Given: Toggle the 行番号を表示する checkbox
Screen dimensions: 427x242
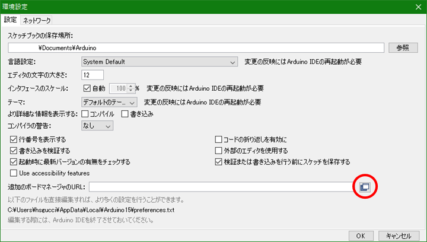Looking at the screenshot, I should tap(13, 139).
